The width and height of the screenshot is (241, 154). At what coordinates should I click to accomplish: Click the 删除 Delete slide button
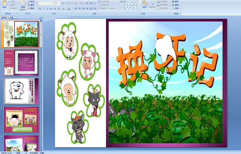point(31,8)
